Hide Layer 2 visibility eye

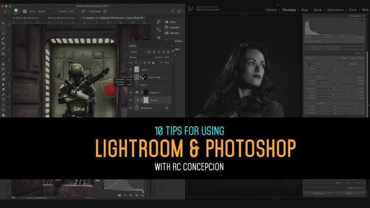[131, 70]
